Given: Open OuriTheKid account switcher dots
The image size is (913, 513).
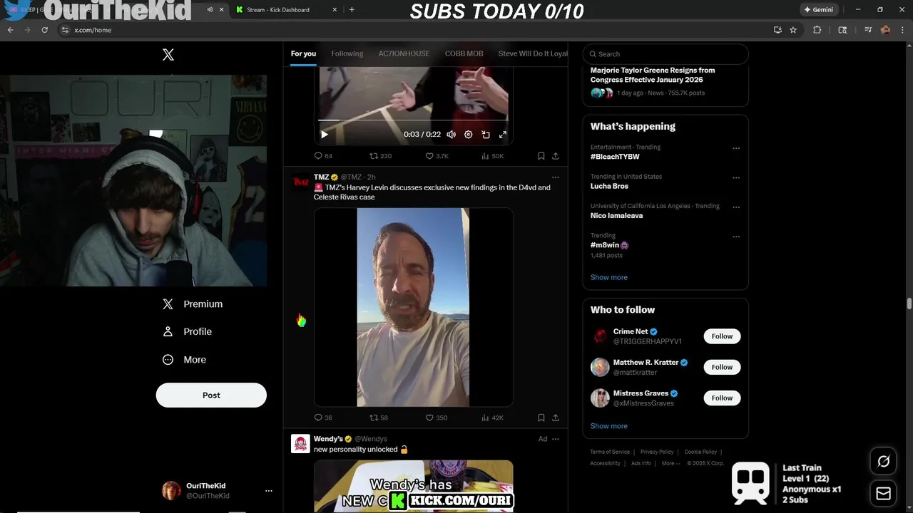Looking at the screenshot, I should 269,491.
